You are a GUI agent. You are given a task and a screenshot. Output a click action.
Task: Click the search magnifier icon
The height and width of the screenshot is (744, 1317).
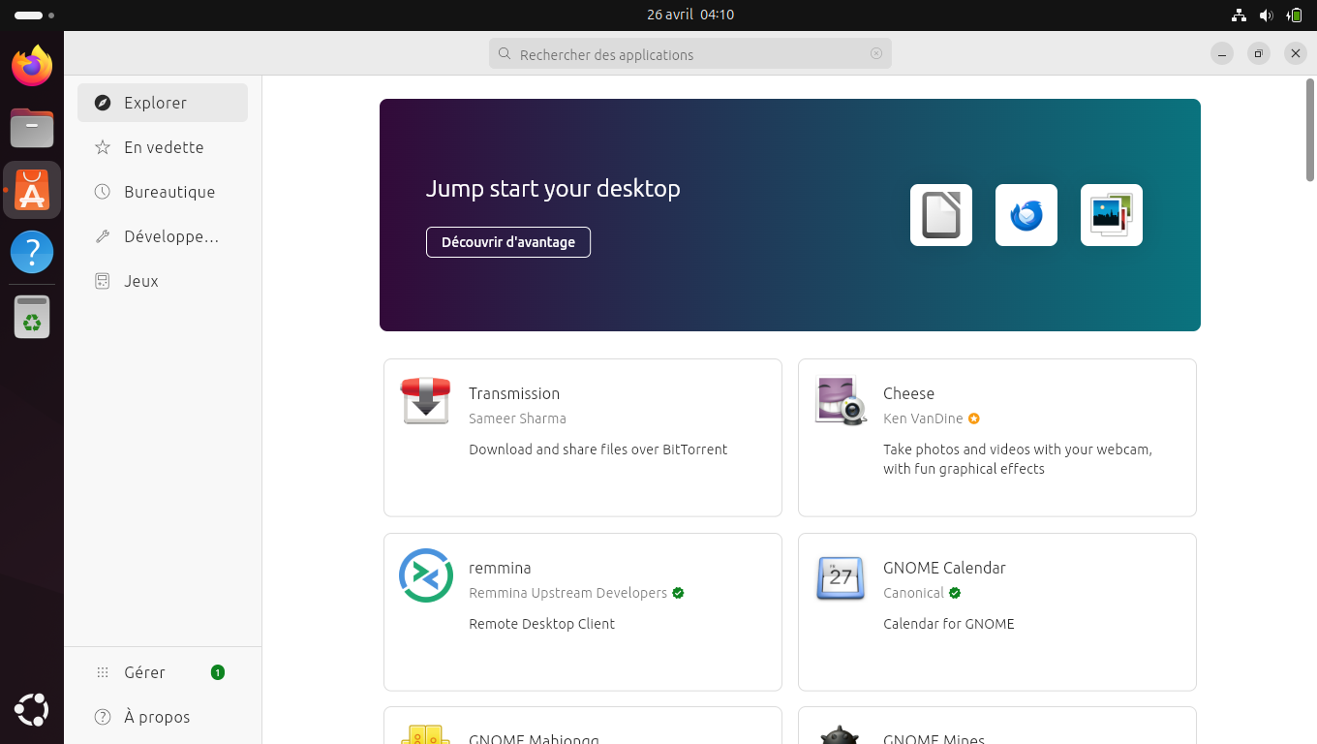[505, 54]
